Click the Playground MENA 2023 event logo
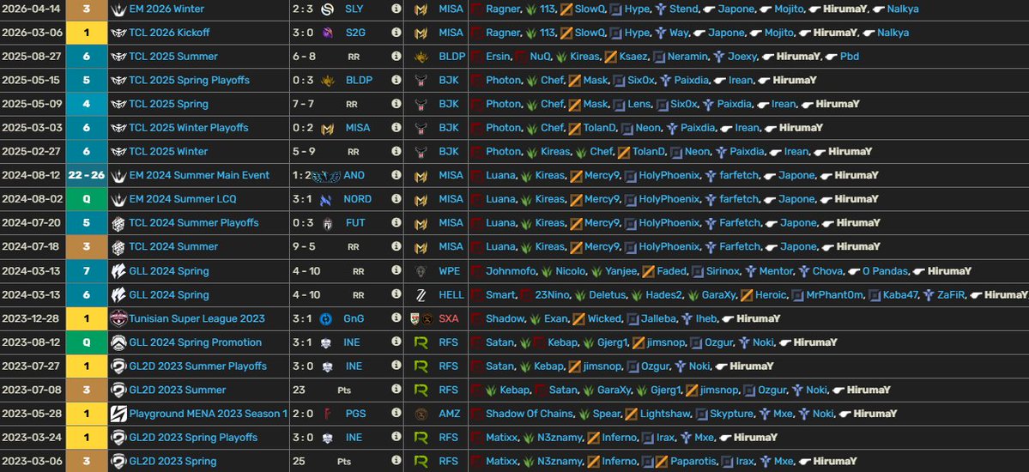Screen dimensions: 1029x472 (x=118, y=414)
